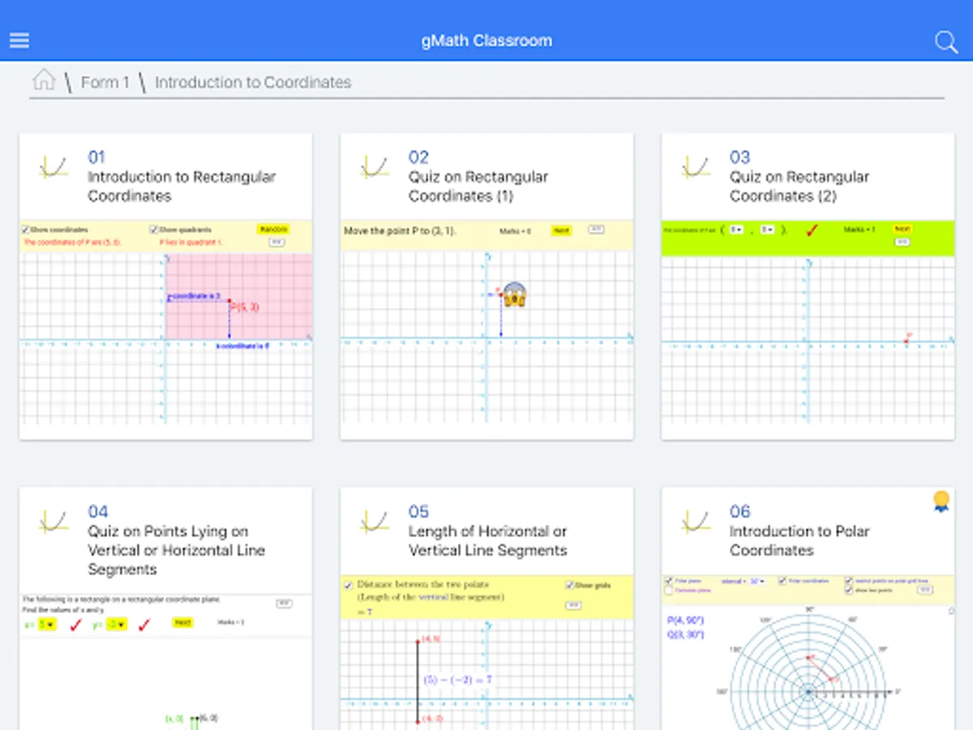Click graph icon of lesson 02
The image size is (973, 730).
(375, 167)
